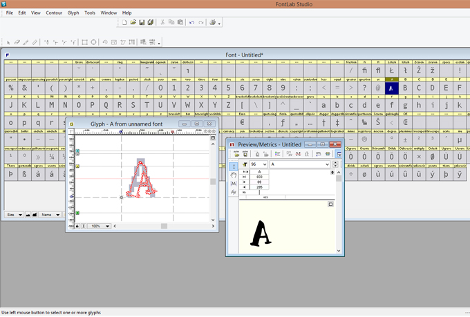
Task: Click the Open metrics file icon in Preview/Metrics
Action: click(x=236, y=154)
